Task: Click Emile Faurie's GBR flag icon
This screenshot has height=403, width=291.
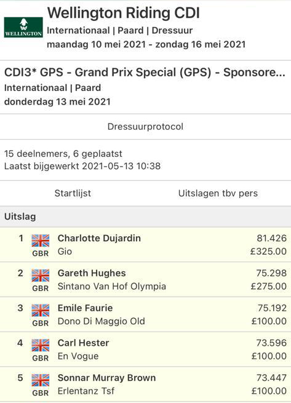Action: [x=41, y=311]
